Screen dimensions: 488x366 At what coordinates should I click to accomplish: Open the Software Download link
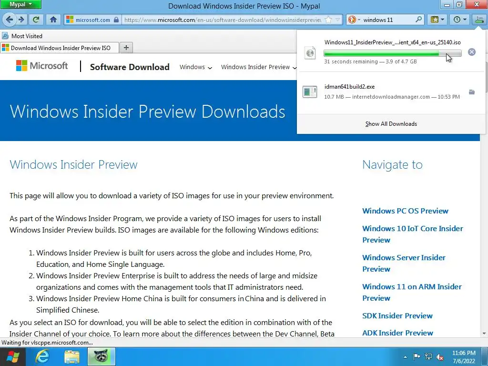point(130,67)
